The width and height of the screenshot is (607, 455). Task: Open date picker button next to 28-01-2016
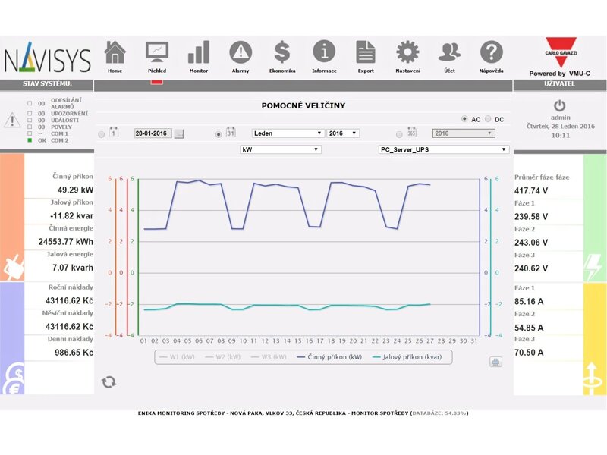tap(179, 133)
